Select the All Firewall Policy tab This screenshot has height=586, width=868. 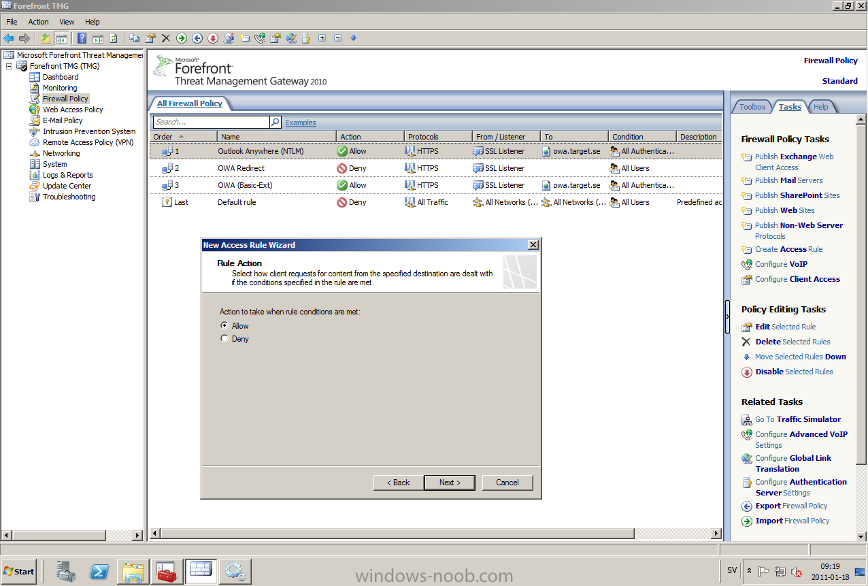(190, 103)
